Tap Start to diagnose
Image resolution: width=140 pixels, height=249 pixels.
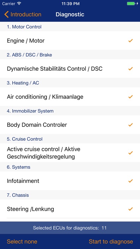click(111, 242)
